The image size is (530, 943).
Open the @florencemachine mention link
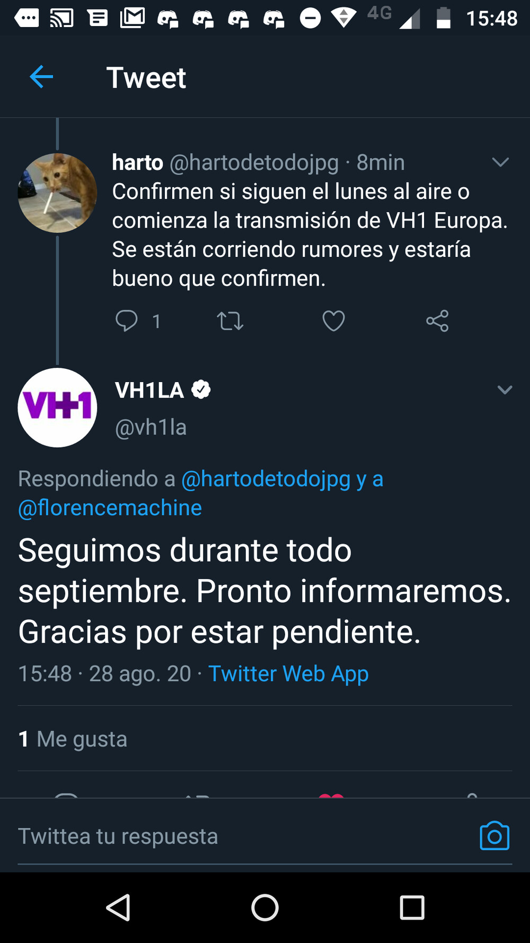pyautogui.click(x=110, y=508)
